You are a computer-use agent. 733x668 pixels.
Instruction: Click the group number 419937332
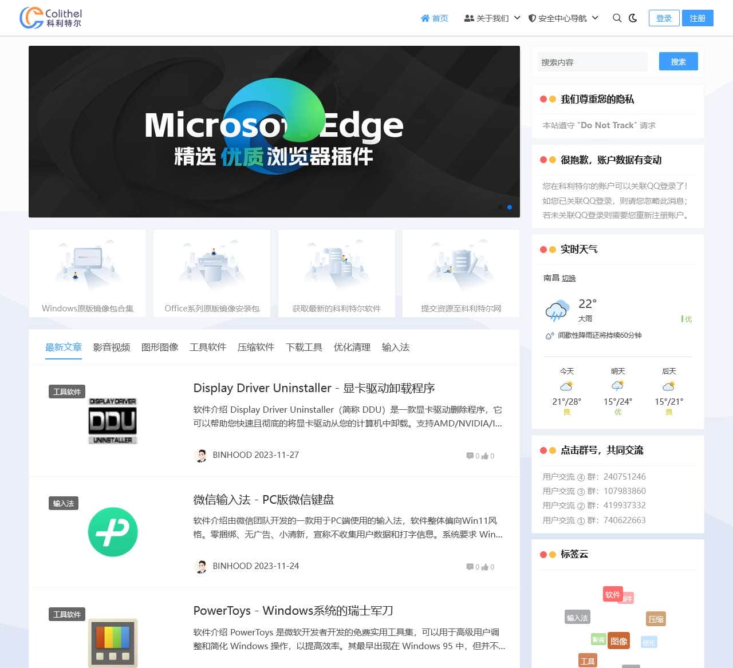pos(624,505)
